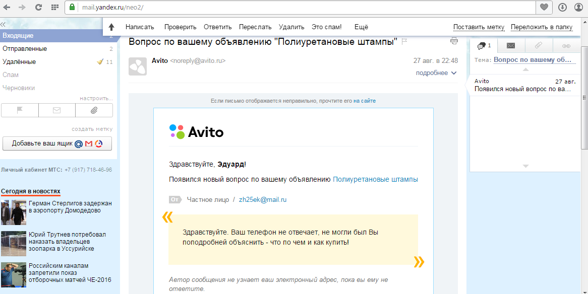Click the up arrow in mail toolbar
This screenshot has height=294, width=588.
(111, 27)
